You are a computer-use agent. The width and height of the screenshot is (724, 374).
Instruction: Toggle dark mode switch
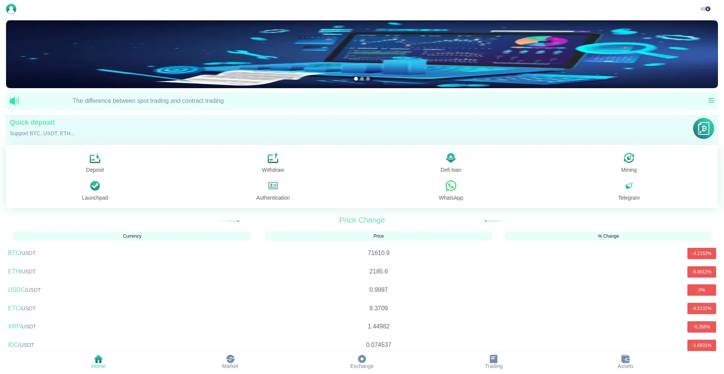pyautogui.click(x=705, y=9)
